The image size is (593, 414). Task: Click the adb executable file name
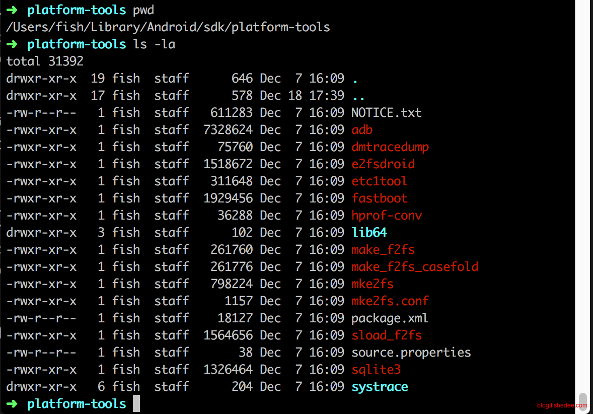[x=362, y=130]
